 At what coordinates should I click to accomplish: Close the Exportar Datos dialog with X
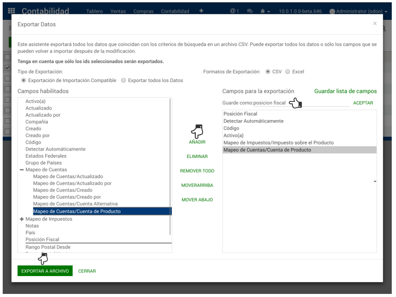coord(375,24)
